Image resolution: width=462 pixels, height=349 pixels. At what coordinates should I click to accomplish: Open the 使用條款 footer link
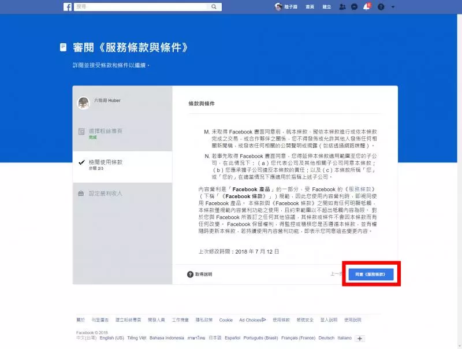coord(281,320)
